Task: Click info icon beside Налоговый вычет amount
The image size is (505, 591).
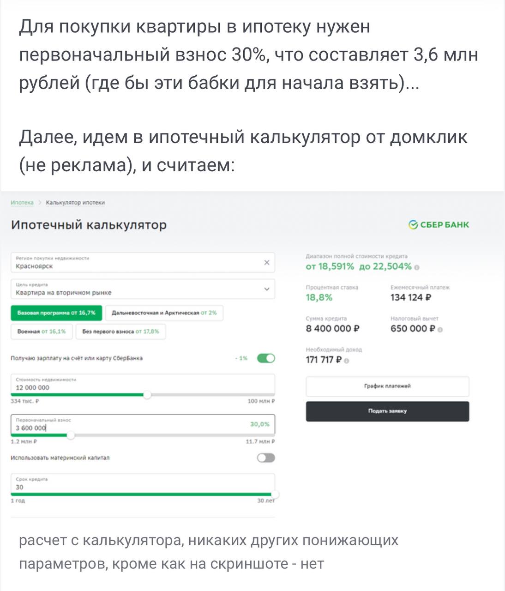Action: (440, 330)
